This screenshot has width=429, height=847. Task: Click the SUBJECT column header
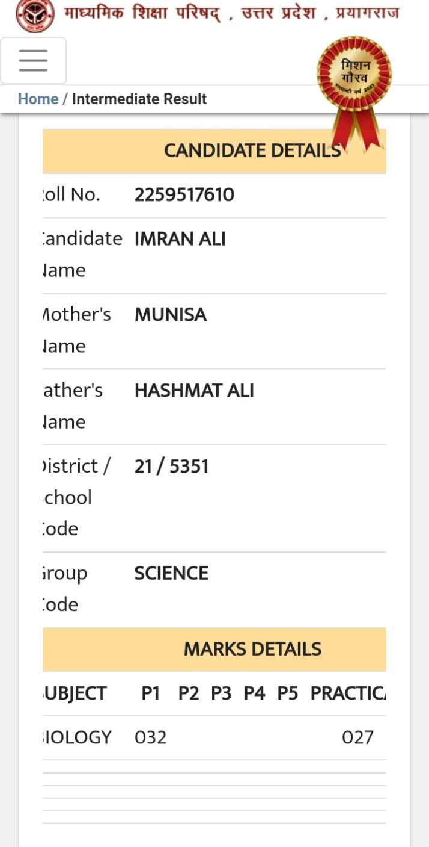[x=75, y=693]
